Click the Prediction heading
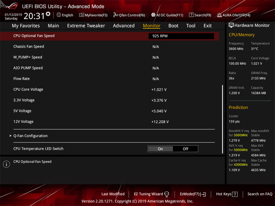 pos(238,107)
